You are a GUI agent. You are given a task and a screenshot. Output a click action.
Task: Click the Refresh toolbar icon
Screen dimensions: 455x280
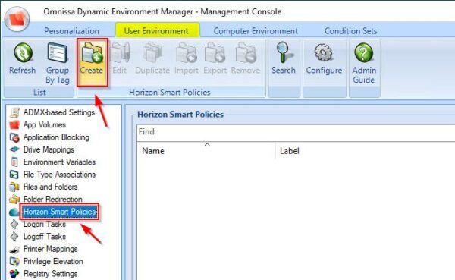point(23,53)
